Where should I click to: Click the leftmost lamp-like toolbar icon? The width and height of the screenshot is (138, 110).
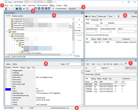click(x=6, y=9)
